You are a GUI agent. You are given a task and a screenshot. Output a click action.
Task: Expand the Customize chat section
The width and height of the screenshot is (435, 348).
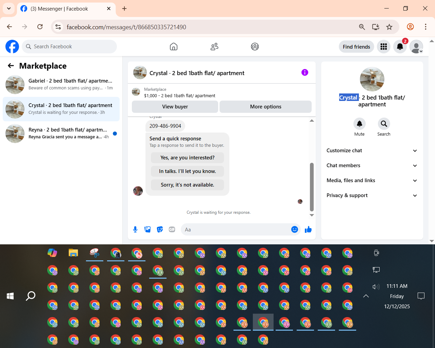point(372,151)
